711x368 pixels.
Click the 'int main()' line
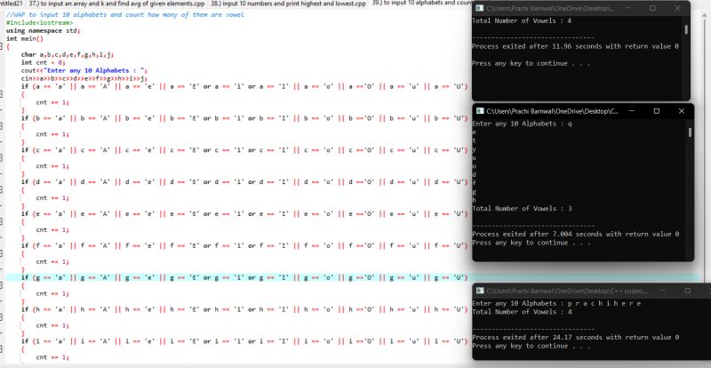coord(25,38)
